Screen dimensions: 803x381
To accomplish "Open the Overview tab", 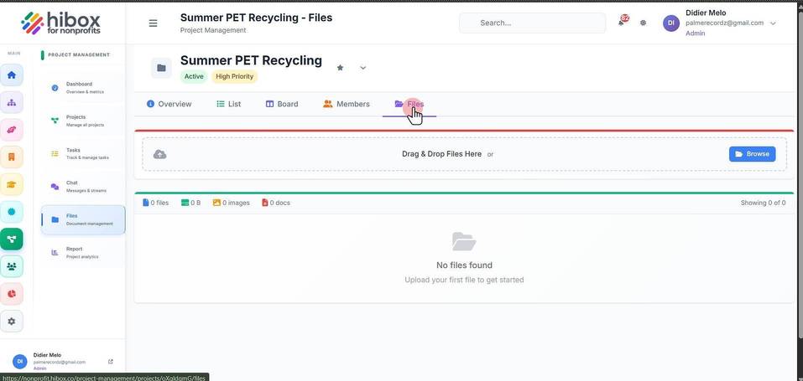I will (169, 104).
